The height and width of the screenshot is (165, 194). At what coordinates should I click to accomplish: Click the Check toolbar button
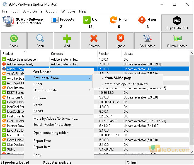coord(14,41)
